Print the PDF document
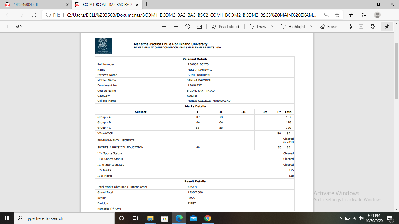The width and height of the screenshot is (399, 224). pyautogui.click(x=349, y=27)
